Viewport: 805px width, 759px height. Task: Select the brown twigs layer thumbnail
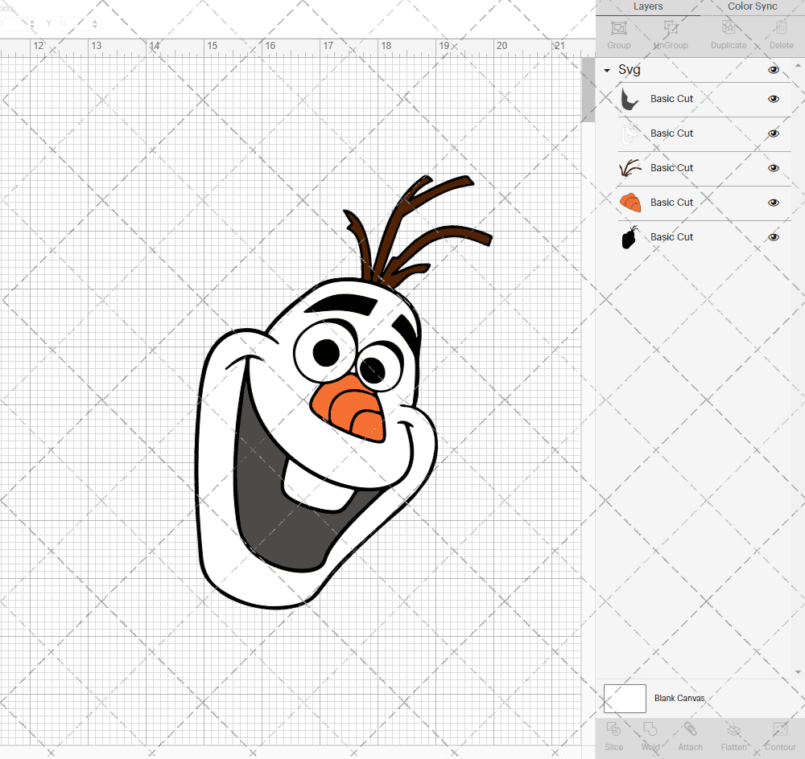point(630,168)
